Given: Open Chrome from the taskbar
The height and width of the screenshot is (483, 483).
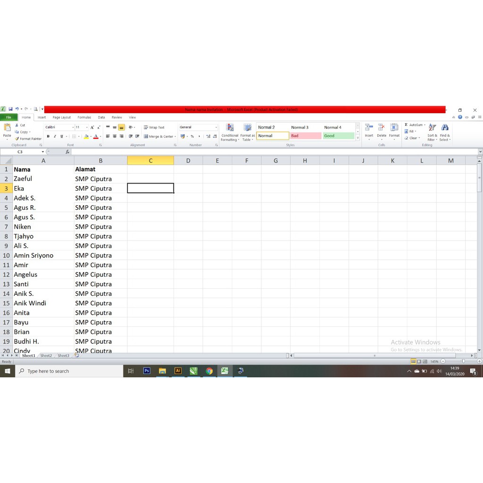Looking at the screenshot, I should (209, 371).
